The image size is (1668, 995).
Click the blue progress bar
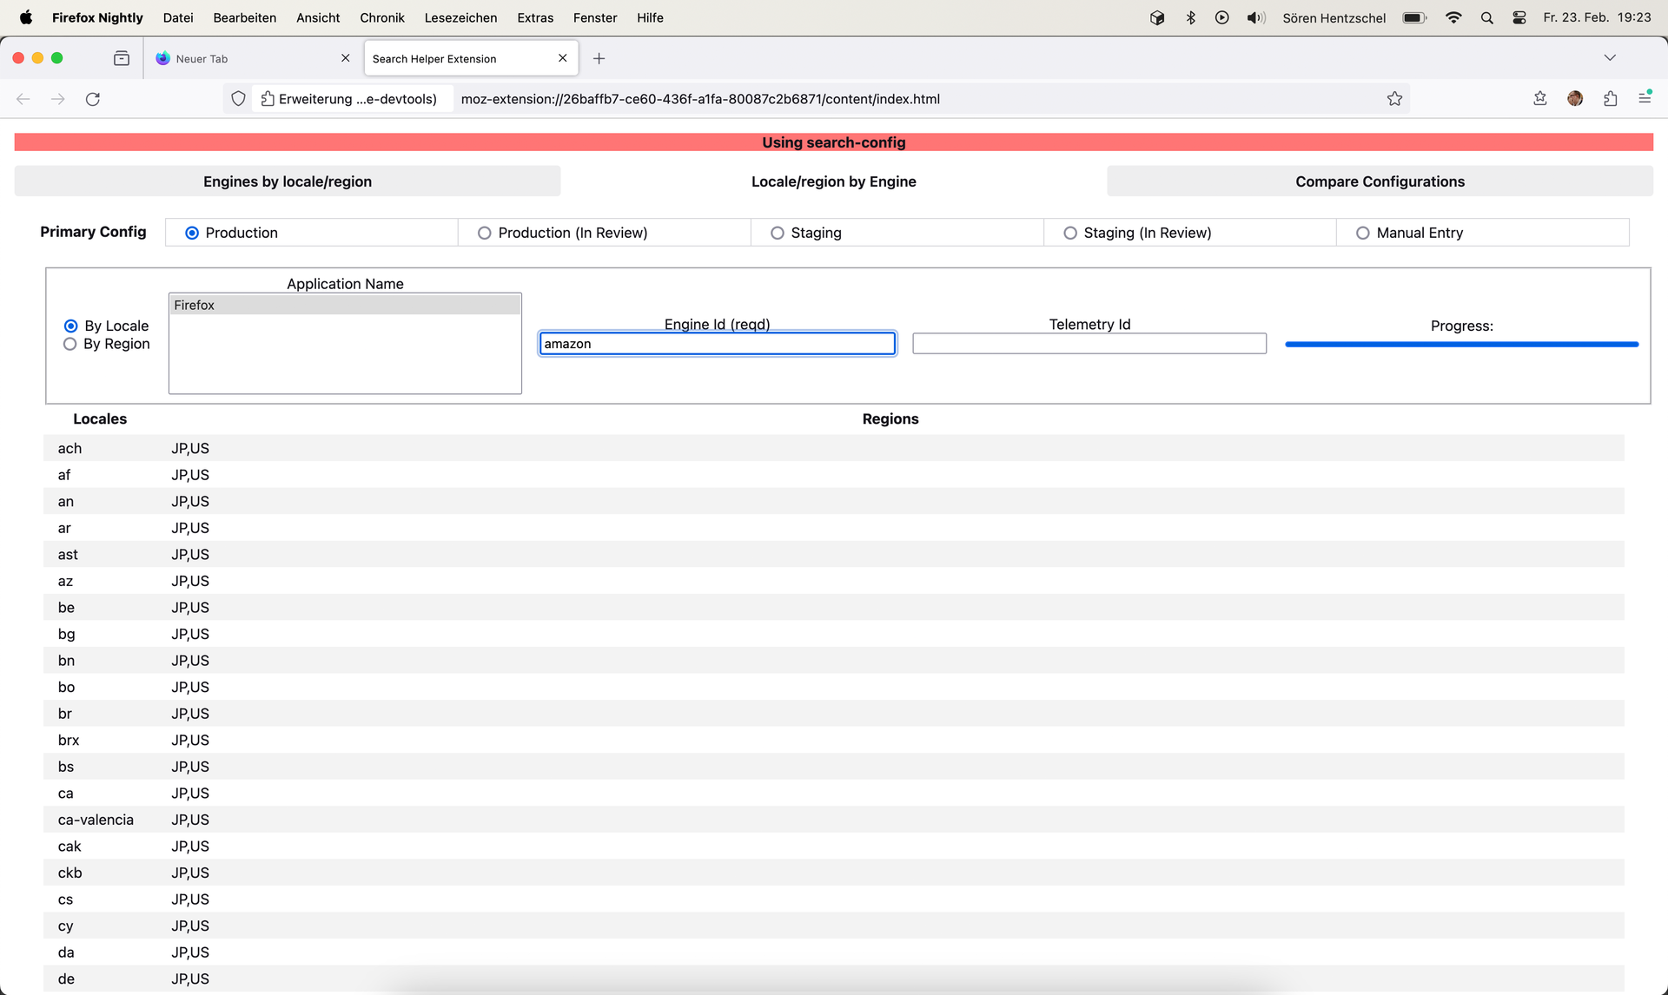[x=1461, y=345]
